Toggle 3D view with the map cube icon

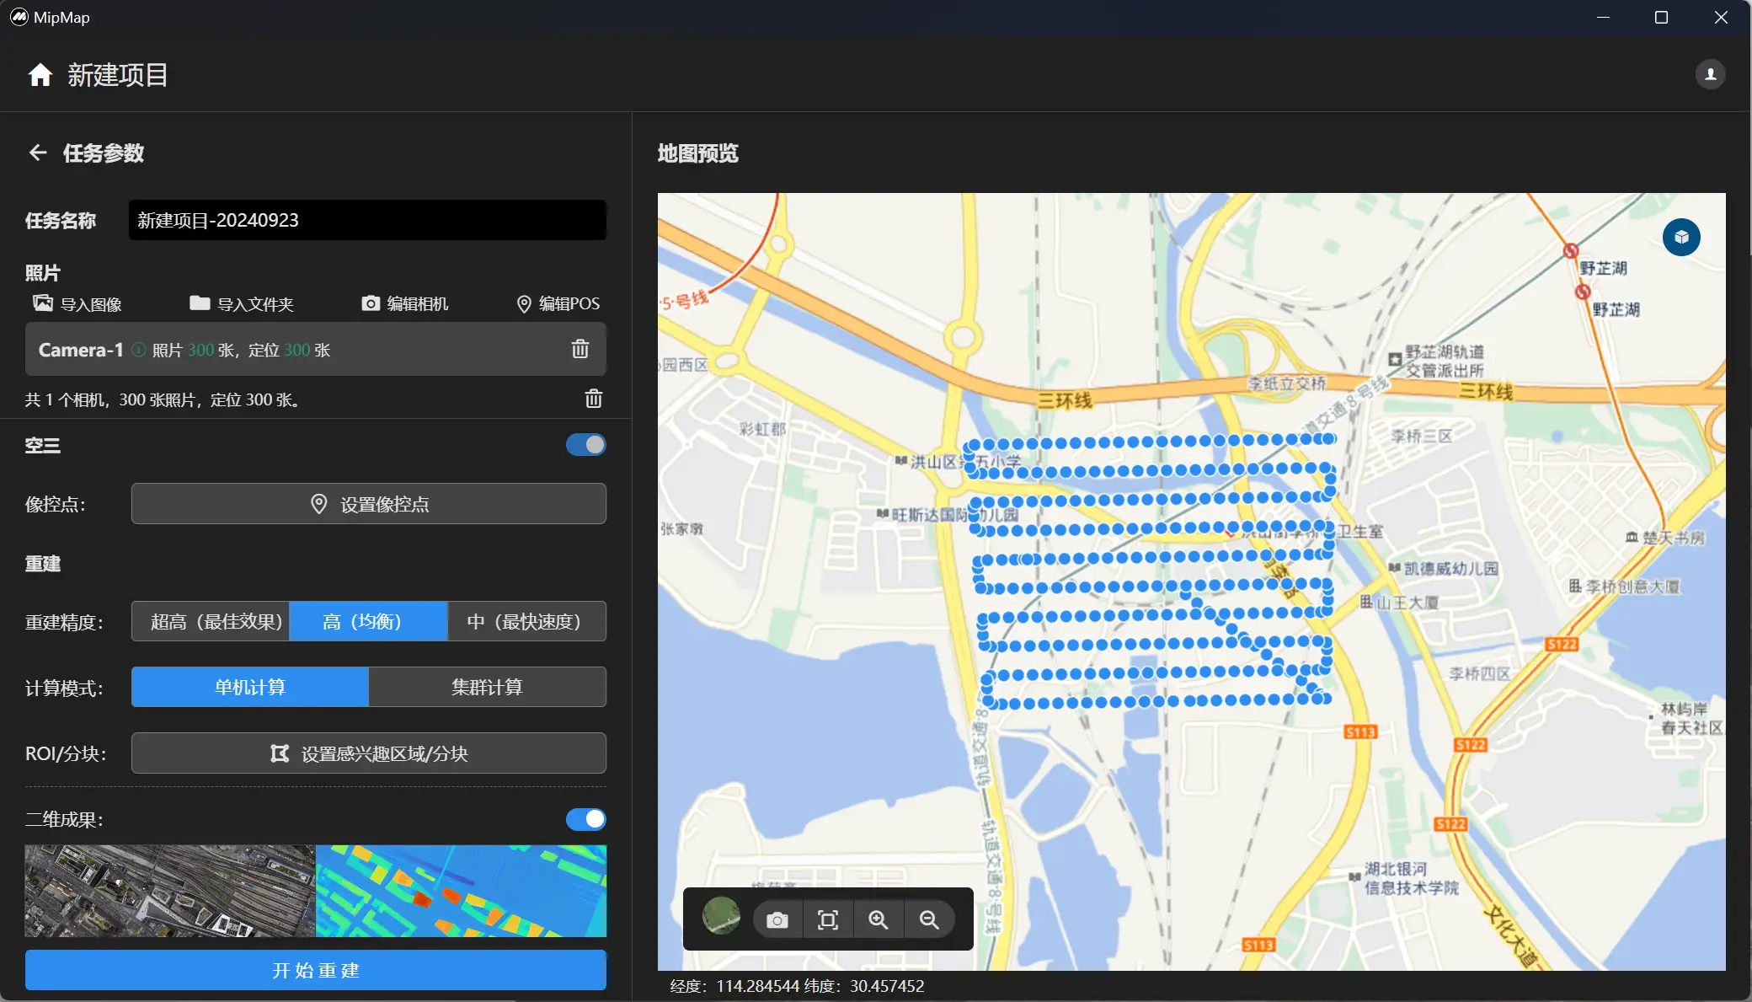pyautogui.click(x=1680, y=238)
